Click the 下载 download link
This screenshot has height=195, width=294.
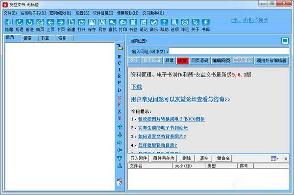pos(136,87)
